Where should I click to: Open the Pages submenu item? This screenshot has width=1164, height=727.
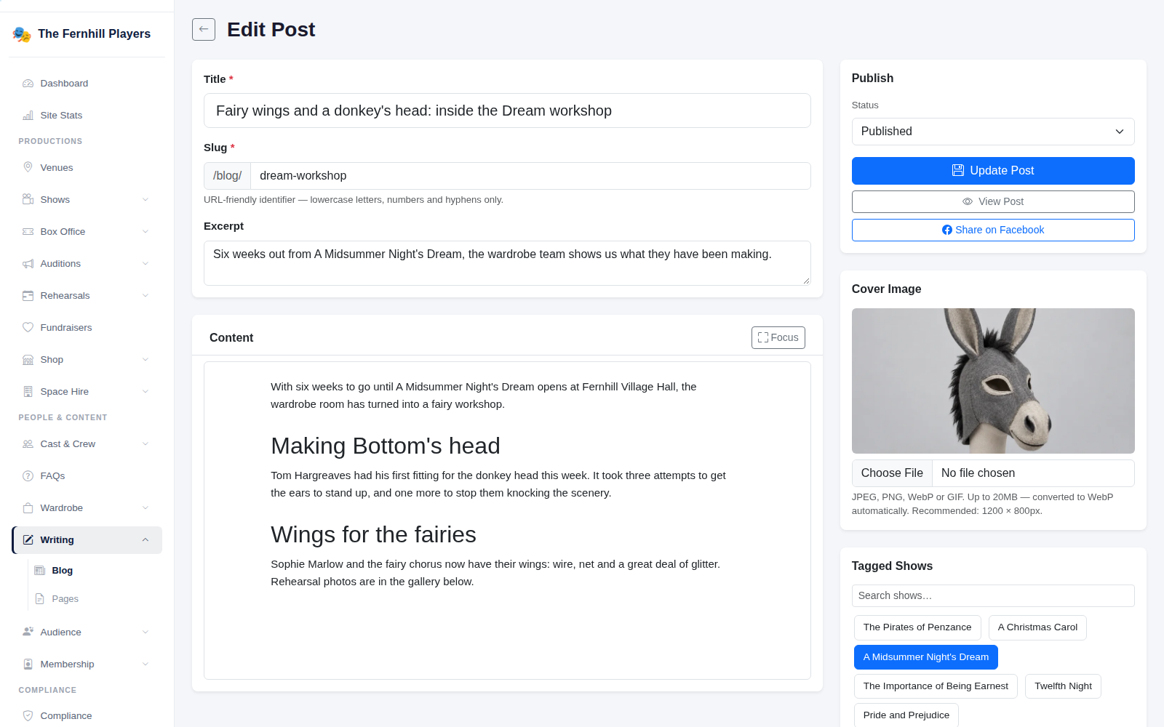(95, 599)
